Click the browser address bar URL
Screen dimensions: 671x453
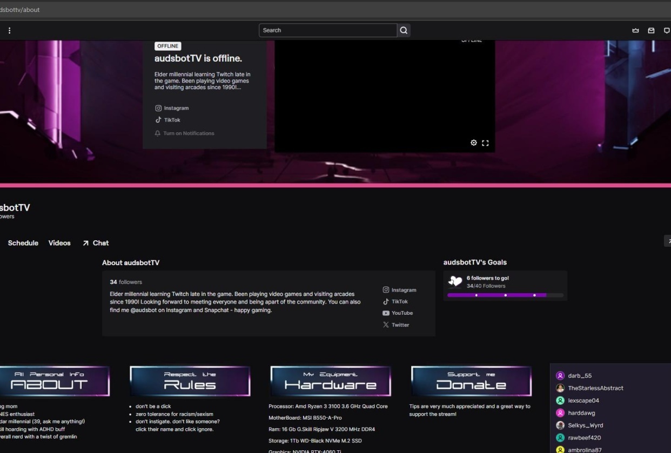[x=20, y=10]
